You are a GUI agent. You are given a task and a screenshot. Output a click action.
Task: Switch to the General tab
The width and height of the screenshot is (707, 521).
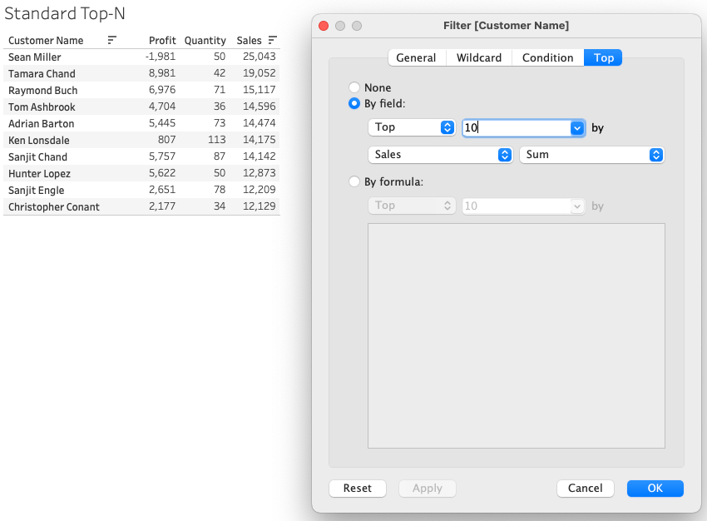click(416, 57)
